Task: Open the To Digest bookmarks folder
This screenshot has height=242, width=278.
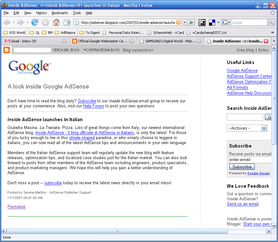Action: (89, 33)
